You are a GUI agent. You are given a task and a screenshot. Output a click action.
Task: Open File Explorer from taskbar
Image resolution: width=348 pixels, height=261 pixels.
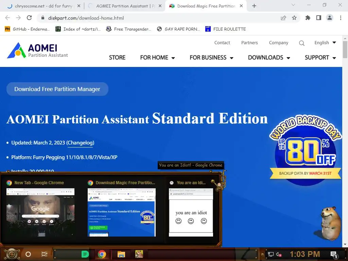(121, 254)
